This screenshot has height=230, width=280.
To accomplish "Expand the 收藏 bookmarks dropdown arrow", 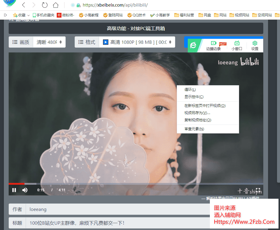I will 28,15.
